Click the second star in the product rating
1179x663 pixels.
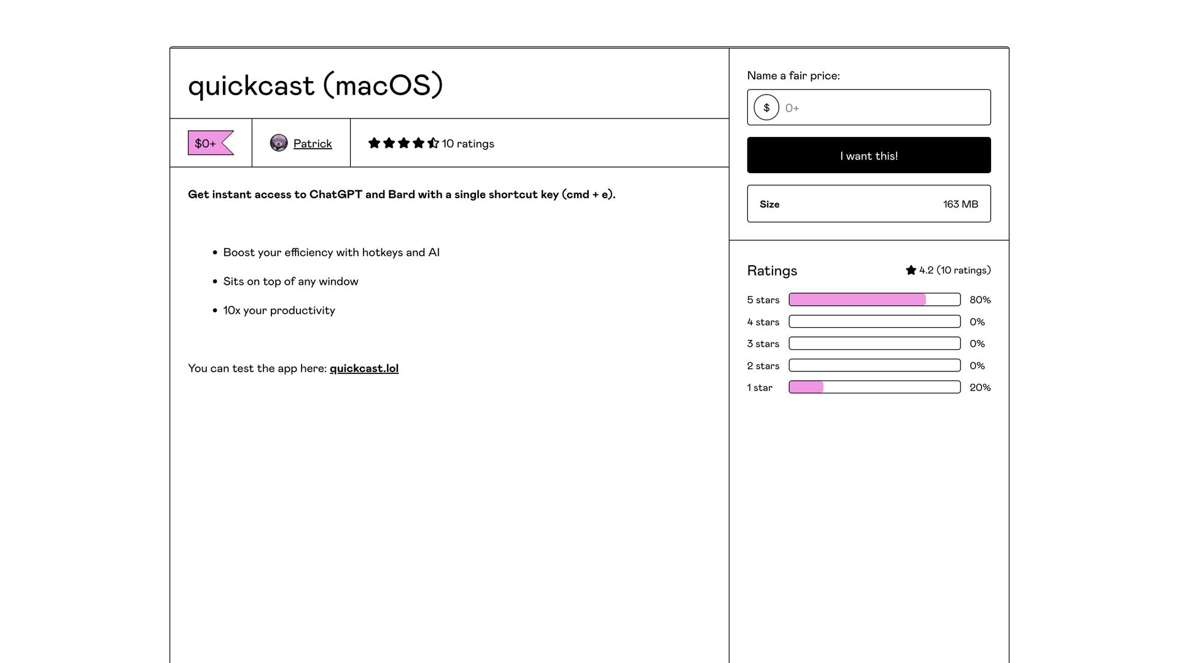389,143
